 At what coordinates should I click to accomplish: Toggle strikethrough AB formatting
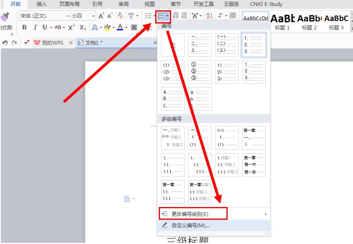pyautogui.click(x=58, y=27)
